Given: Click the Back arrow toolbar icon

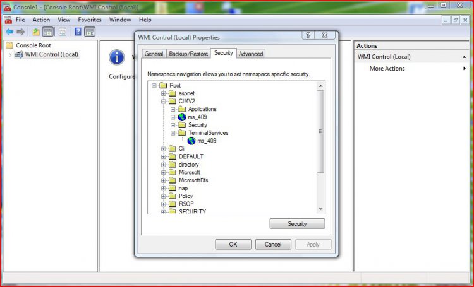Looking at the screenshot, I should [9, 32].
